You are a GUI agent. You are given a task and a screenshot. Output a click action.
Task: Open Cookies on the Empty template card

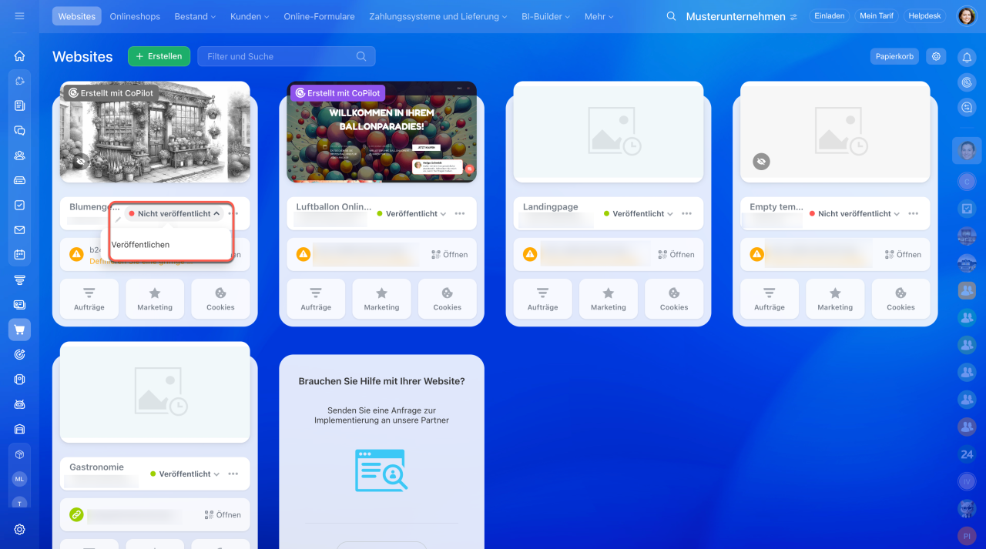(900, 299)
